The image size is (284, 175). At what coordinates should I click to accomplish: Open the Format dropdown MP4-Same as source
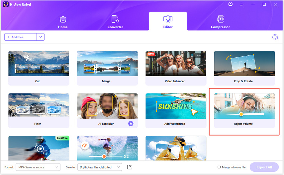click(x=38, y=167)
